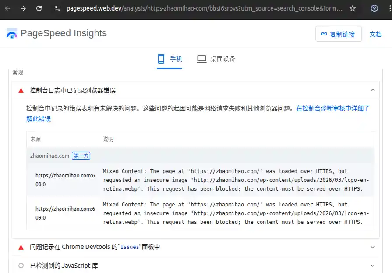392x273 pixels.
Task: Switch to the 桌面设备 tab
Action: (x=216, y=59)
